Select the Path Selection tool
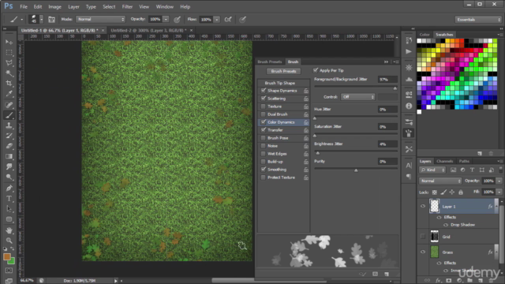The width and height of the screenshot is (505, 284). [9, 208]
